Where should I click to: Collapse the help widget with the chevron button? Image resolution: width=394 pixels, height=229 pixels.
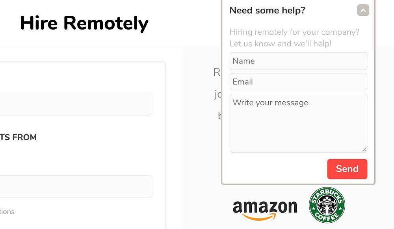pos(363,10)
